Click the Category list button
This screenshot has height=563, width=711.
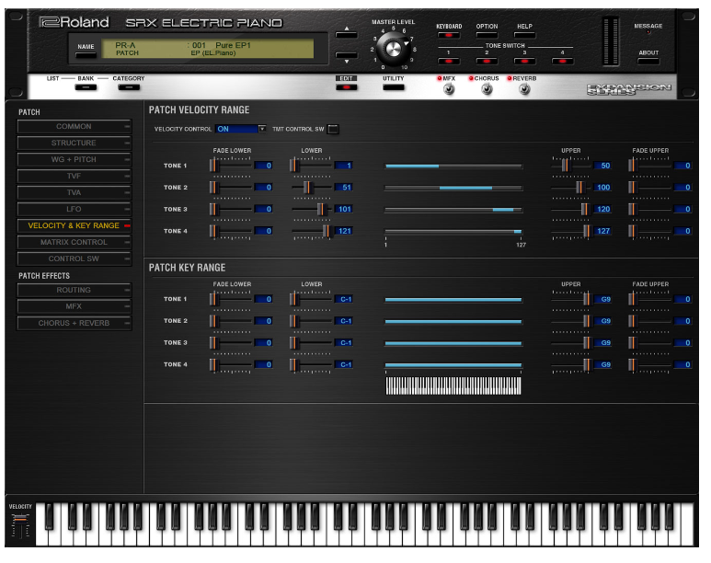click(129, 87)
